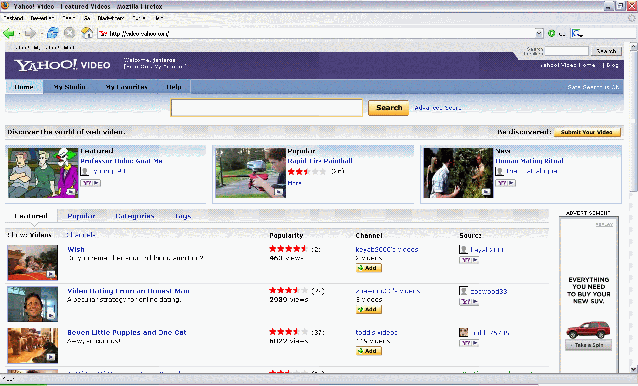Select the Tags listing tab
The height and width of the screenshot is (386, 638).
point(182,216)
